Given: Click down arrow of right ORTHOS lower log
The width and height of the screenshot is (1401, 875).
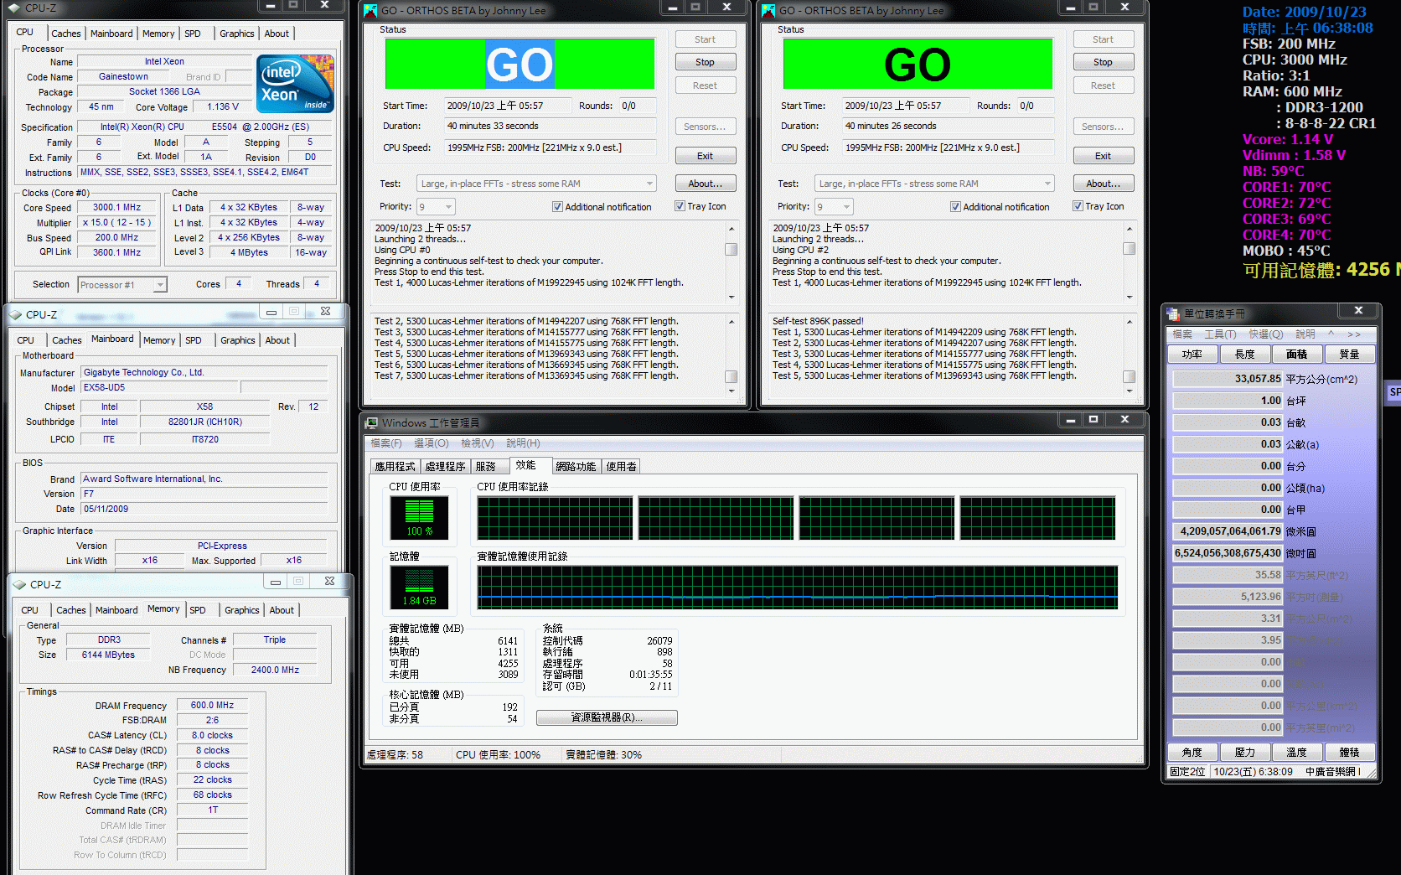Looking at the screenshot, I should pyautogui.click(x=1130, y=391).
